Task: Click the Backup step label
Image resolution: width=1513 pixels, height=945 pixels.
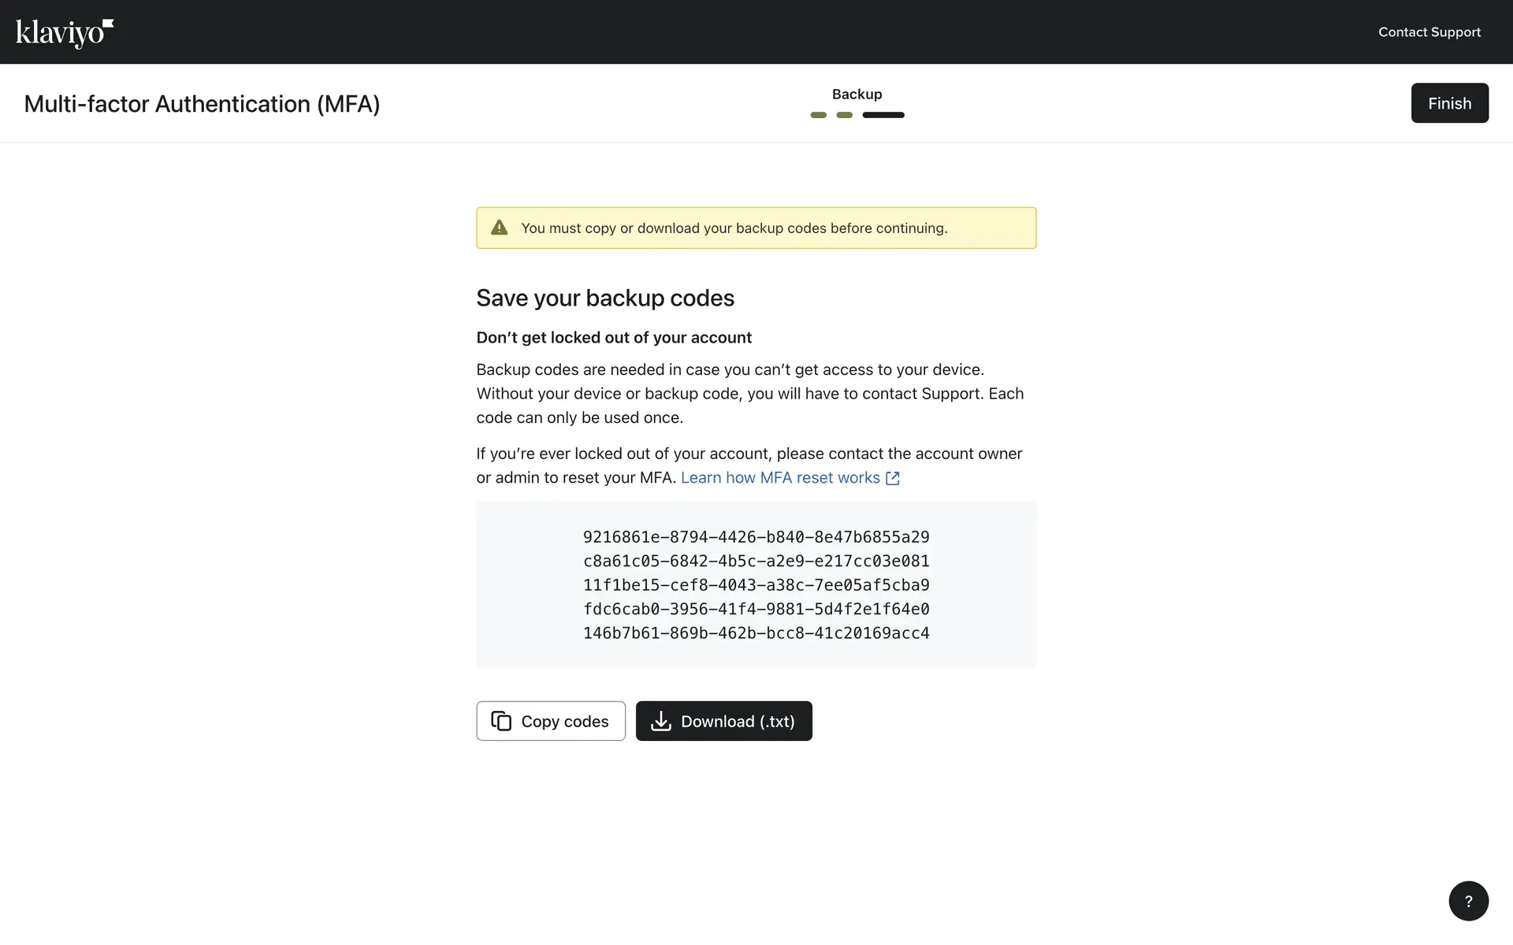Action: tap(857, 94)
